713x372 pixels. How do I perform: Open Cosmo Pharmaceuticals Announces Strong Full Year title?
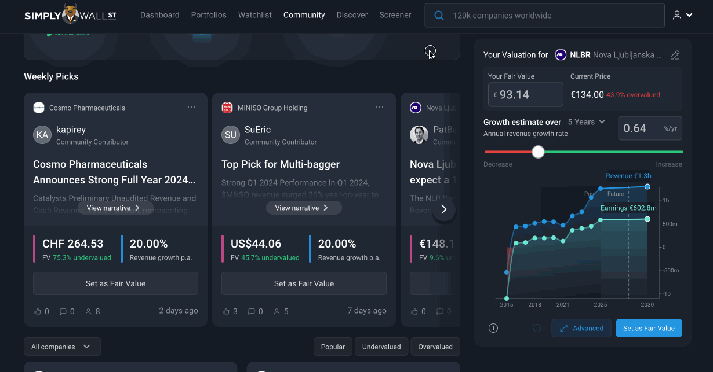[114, 172]
